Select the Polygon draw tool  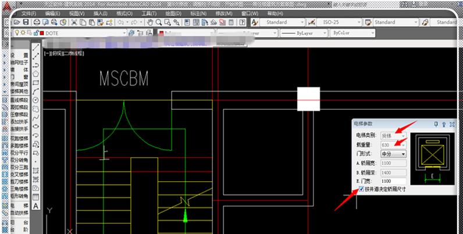[x=35, y=74]
